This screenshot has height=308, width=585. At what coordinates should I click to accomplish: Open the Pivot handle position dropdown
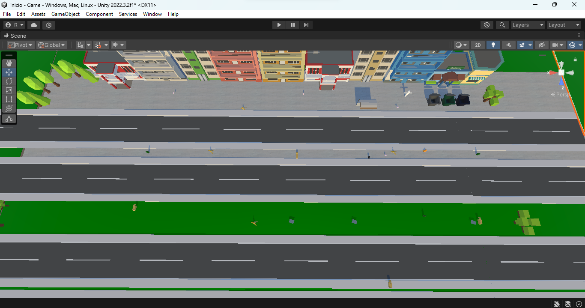click(x=21, y=45)
